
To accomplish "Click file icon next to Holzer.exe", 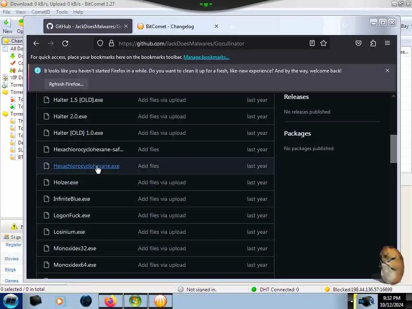I will [47, 182].
